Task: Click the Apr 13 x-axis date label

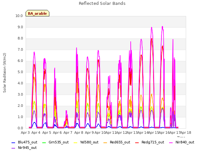Action: coord(132,133)
